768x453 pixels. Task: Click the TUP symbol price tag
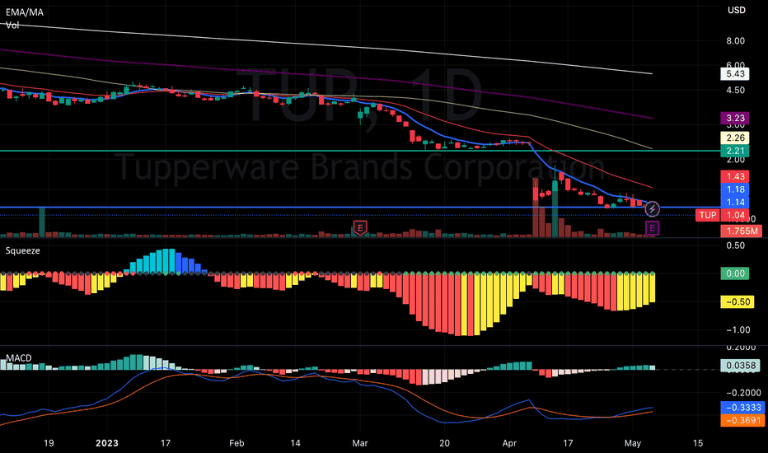coord(708,215)
